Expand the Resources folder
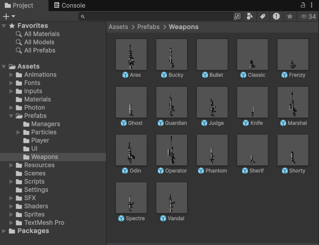The image size is (319, 245). [11, 165]
